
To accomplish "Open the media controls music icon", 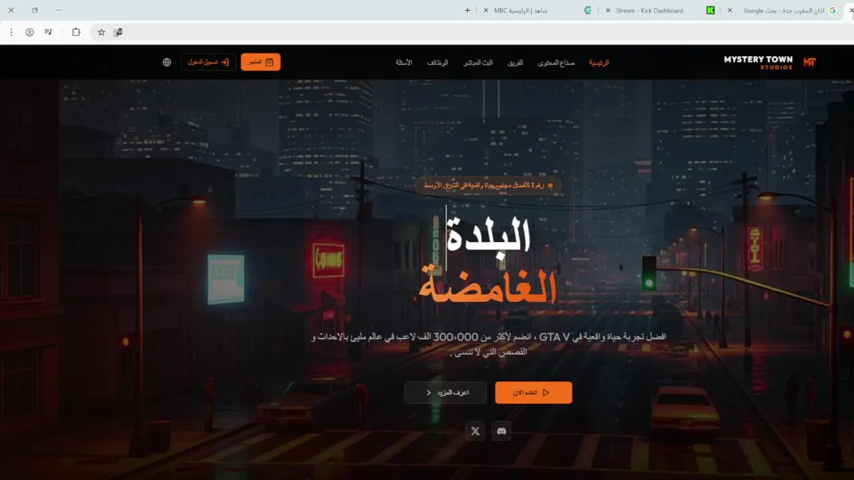I will 49,32.
